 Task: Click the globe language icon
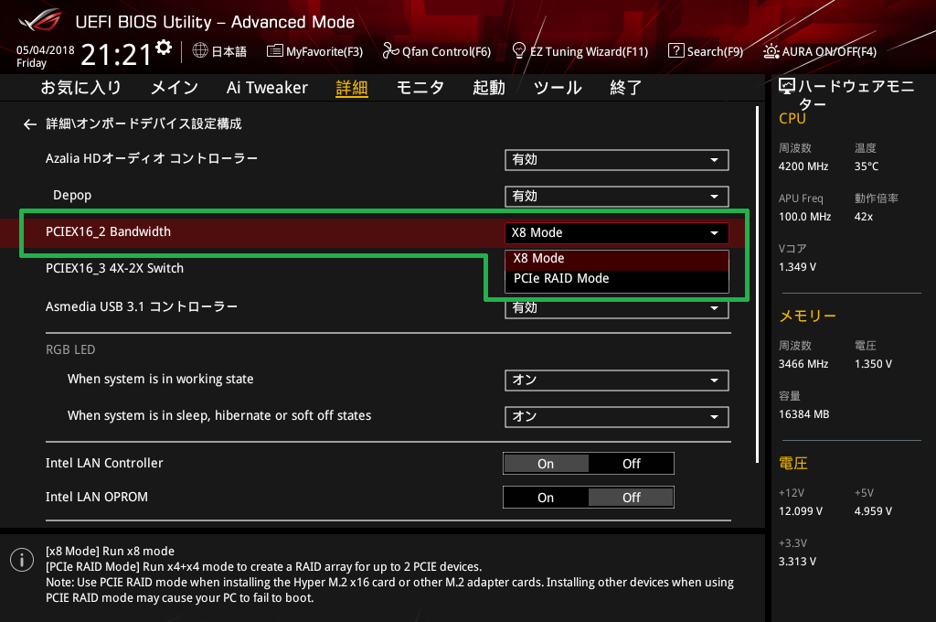pyautogui.click(x=200, y=51)
